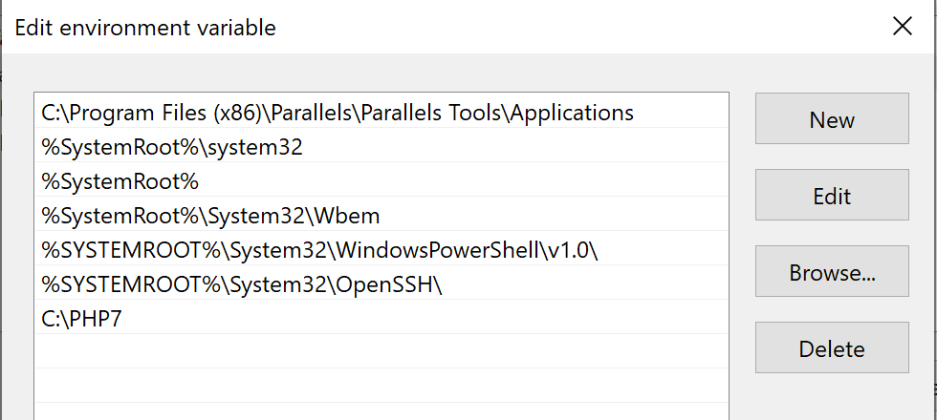
Task: Click the blank title bar area left of close
Action: 574,27
